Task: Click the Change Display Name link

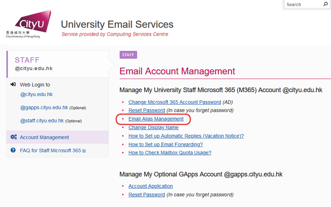Action: (153, 127)
